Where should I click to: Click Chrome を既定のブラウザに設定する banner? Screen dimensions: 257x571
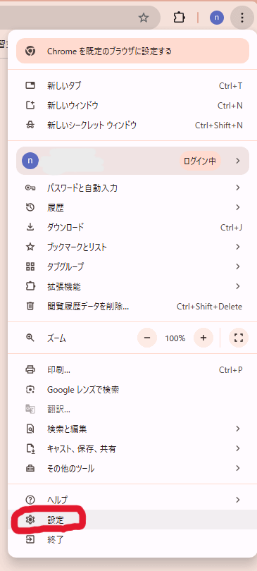tap(132, 51)
